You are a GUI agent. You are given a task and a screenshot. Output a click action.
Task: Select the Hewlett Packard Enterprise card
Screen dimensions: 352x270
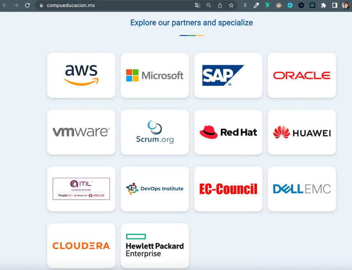pos(155,246)
